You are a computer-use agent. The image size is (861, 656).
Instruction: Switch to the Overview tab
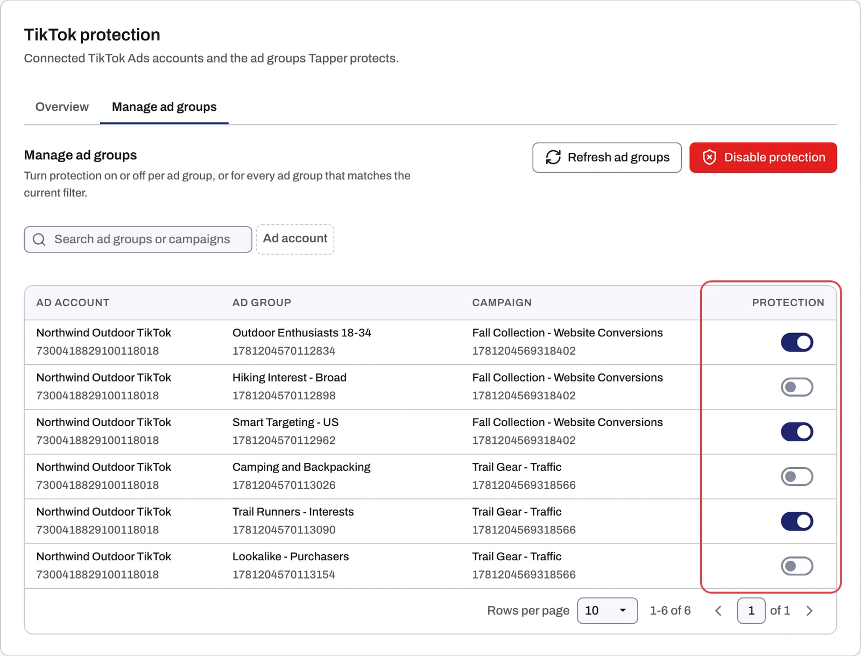62,107
